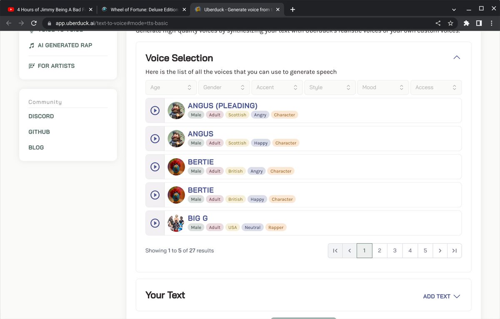The height and width of the screenshot is (319, 500).
Task: Select results page 3
Action: point(395,251)
